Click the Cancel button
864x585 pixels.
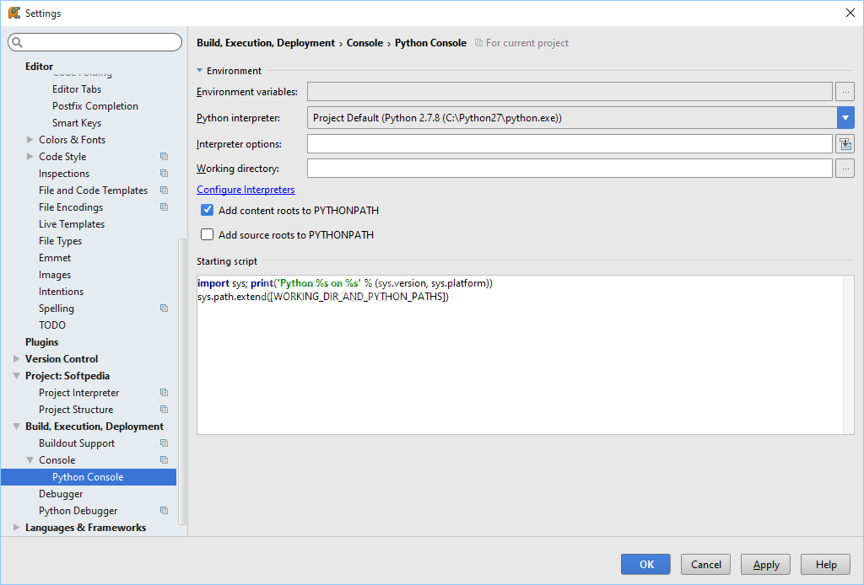pos(706,564)
